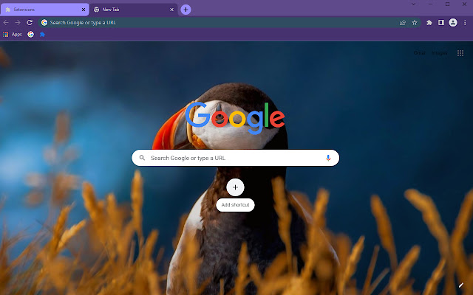Start voice search with microphone icon
Viewport: 473px width, 295px height.
tap(328, 158)
